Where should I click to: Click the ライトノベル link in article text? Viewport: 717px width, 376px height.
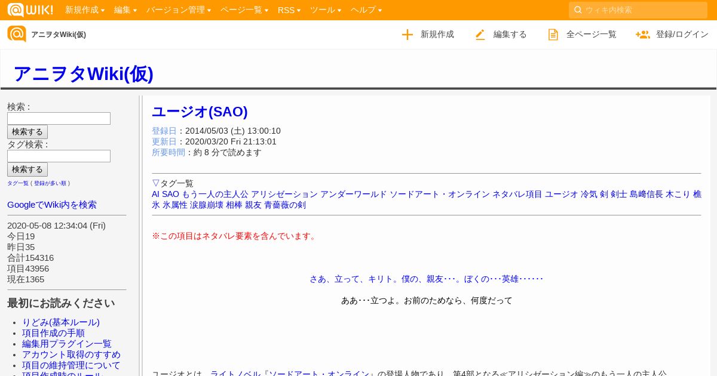coord(235,374)
